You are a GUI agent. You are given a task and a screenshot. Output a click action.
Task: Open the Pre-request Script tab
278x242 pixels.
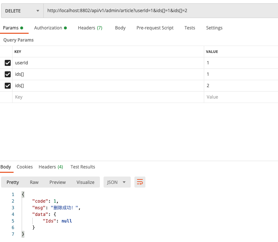pos(155,28)
